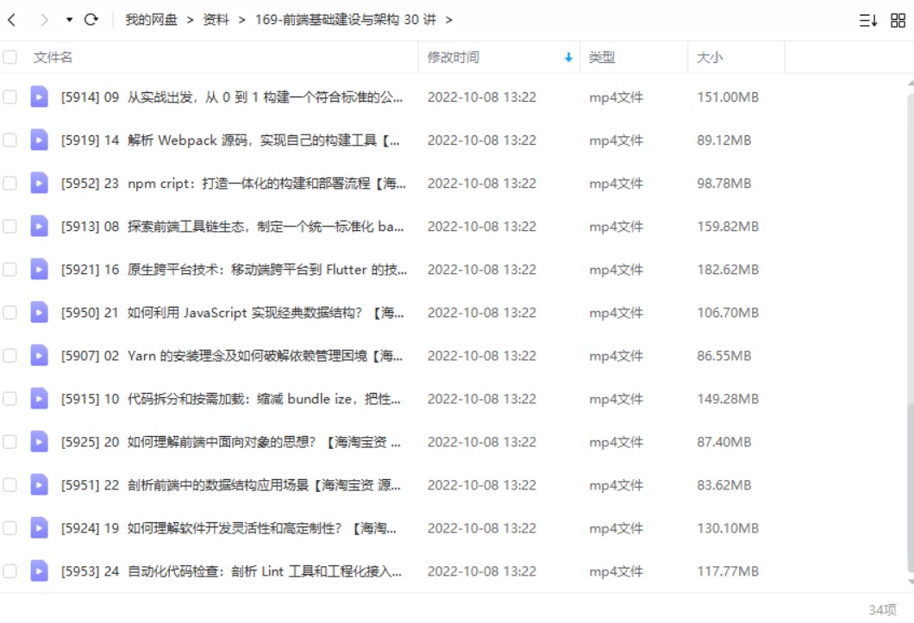Viewport: 914px width, 623px height.
Task: Open the sort order menu icon
Action: 868,21
